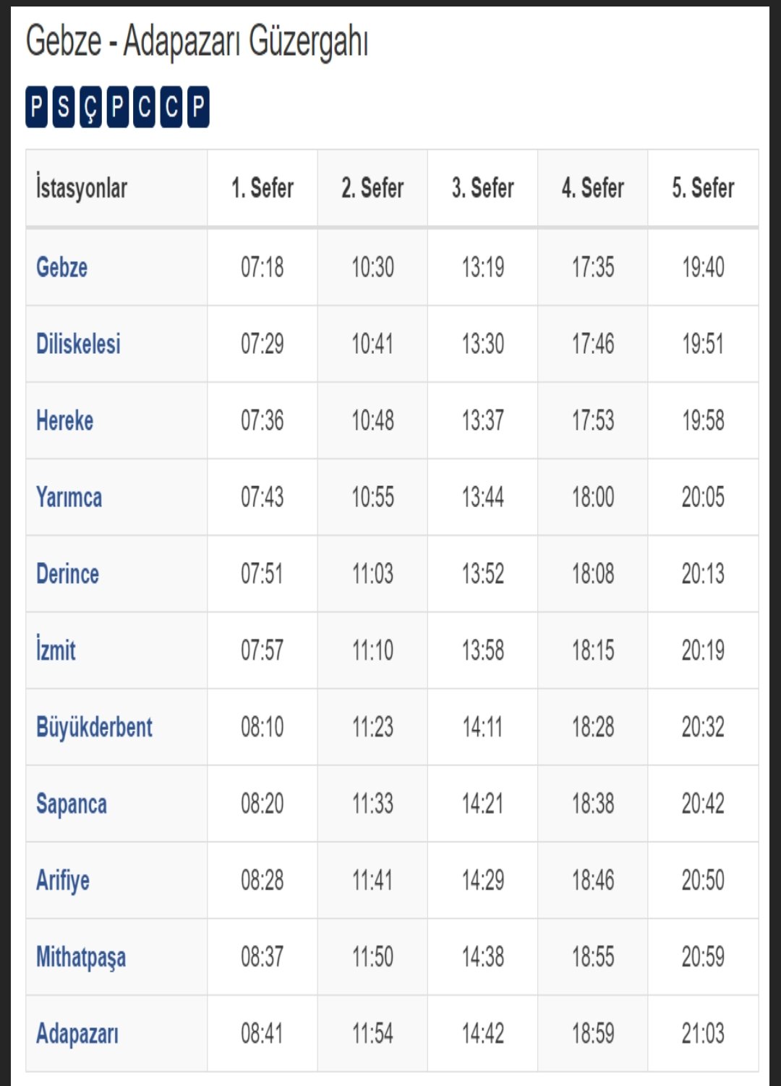Select the Sapanca station link
The width and height of the screenshot is (781, 1086).
click(x=72, y=804)
